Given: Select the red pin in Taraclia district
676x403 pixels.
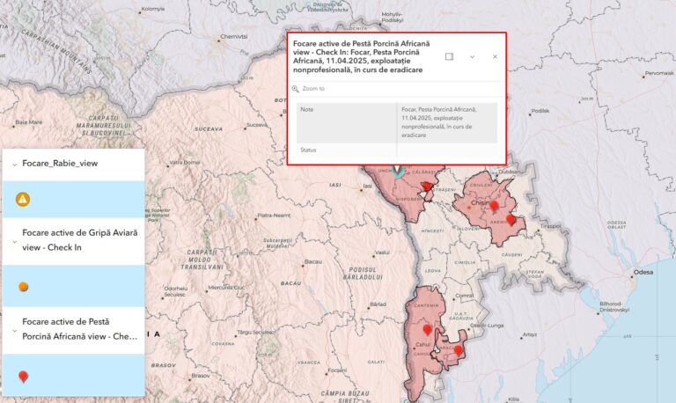Looking at the screenshot, I should [458, 350].
